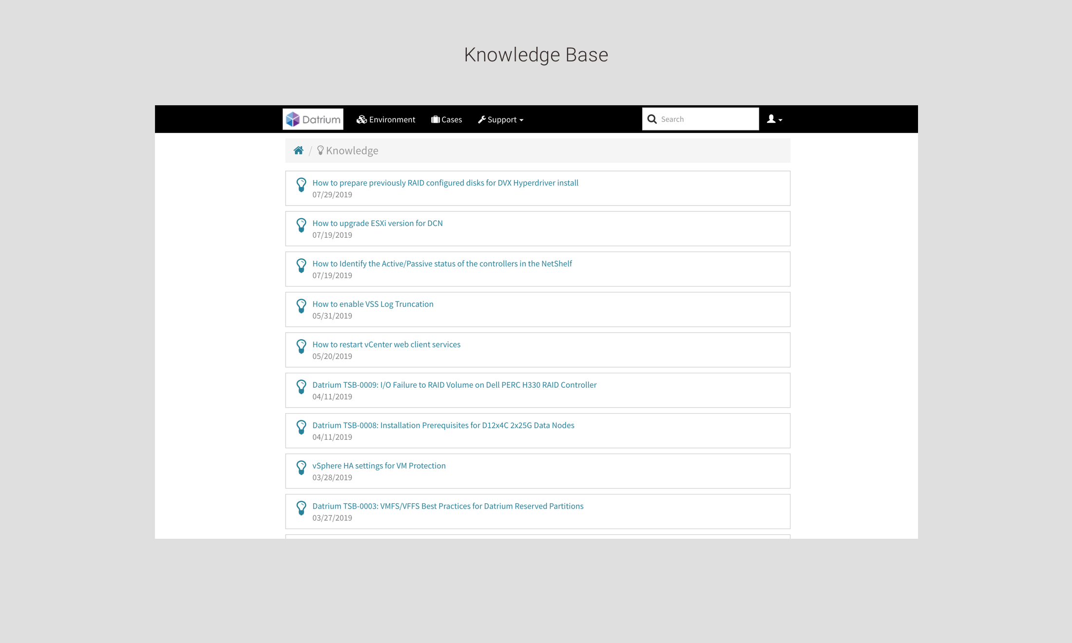
Task: Click lightbulb icon beside vSphere HA article
Action: pos(301,468)
